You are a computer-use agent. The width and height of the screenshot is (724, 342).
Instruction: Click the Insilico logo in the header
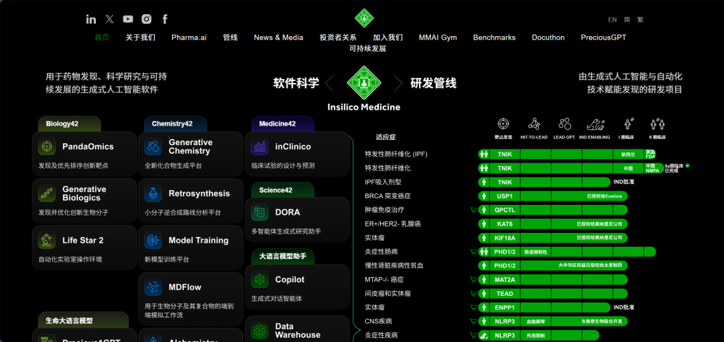[364, 18]
